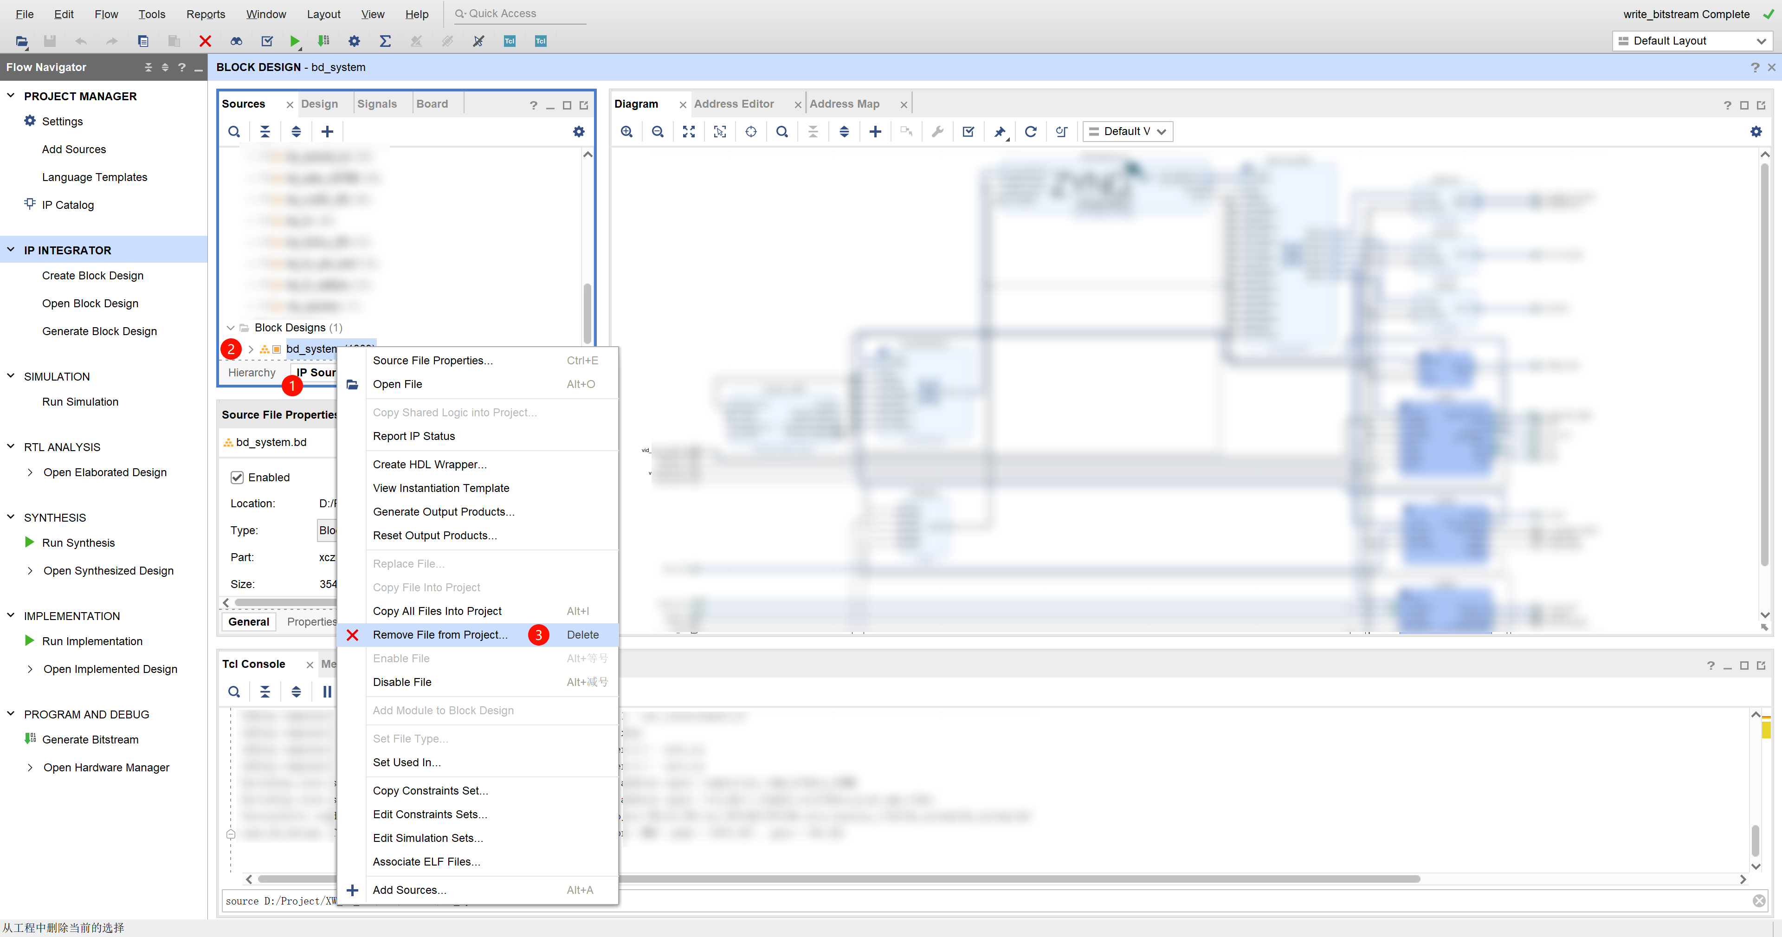Click the Quick Access search field
Image resolution: width=1782 pixels, height=937 pixels.
tap(520, 14)
